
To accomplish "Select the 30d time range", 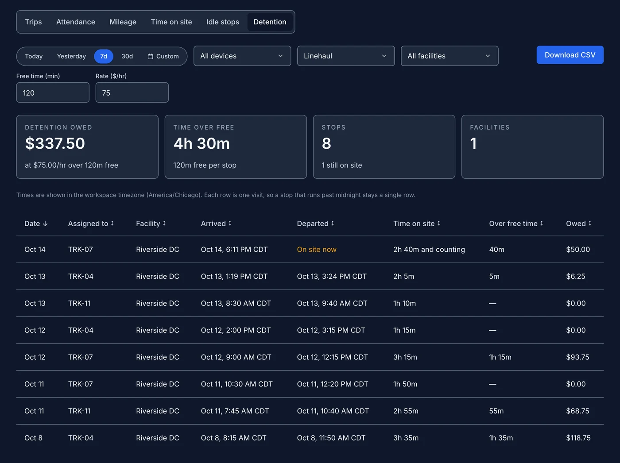I will tap(127, 56).
